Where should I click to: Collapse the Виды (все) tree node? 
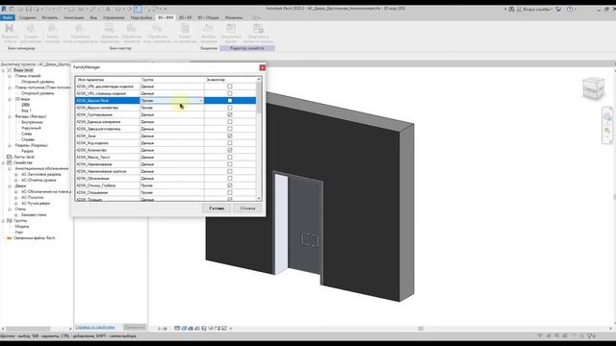[x=3, y=70]
